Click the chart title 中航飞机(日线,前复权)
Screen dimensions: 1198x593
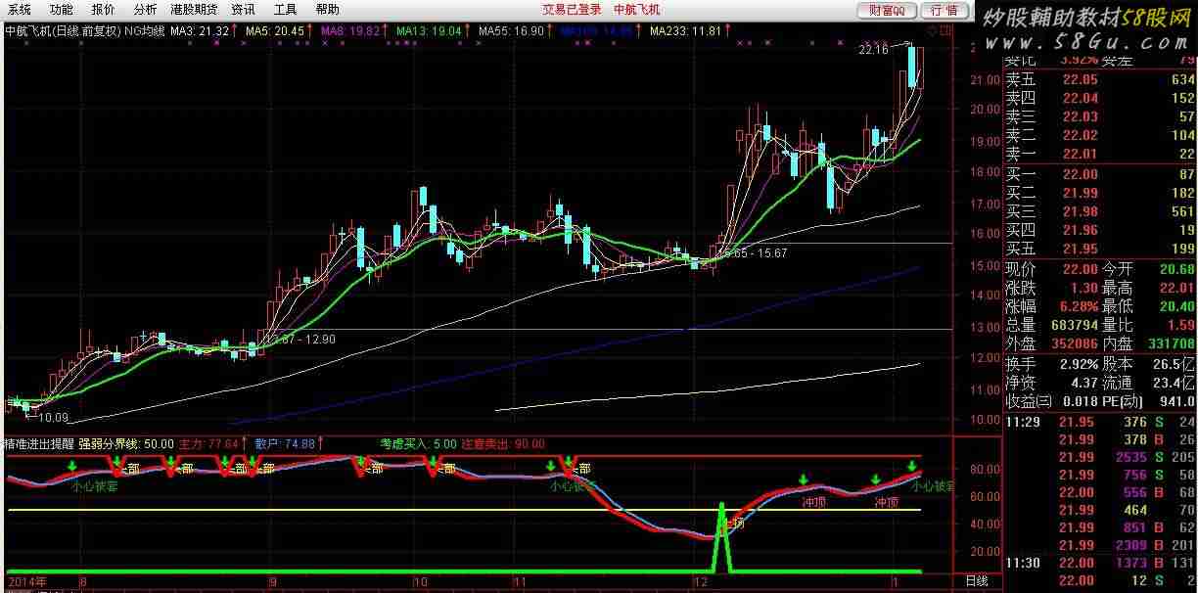pyautogui.click(x=64, y=30)
